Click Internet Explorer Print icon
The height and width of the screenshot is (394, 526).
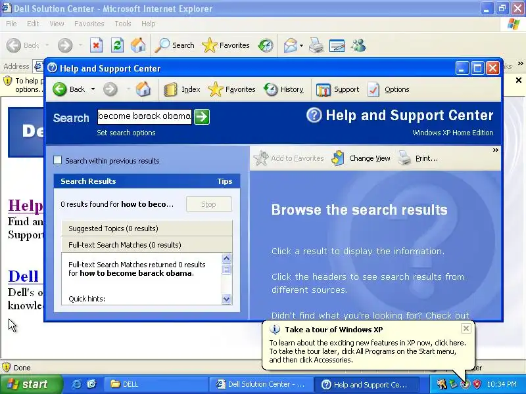point(316,45)
